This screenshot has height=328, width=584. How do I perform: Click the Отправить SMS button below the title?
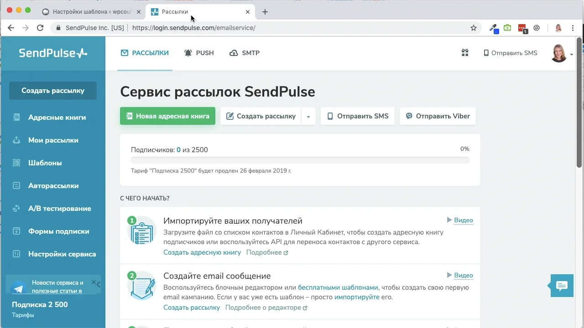[x=357, y=116]
